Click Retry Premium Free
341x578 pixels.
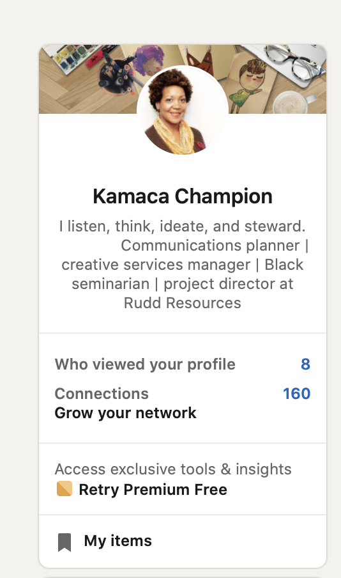(x=153, y=490)
